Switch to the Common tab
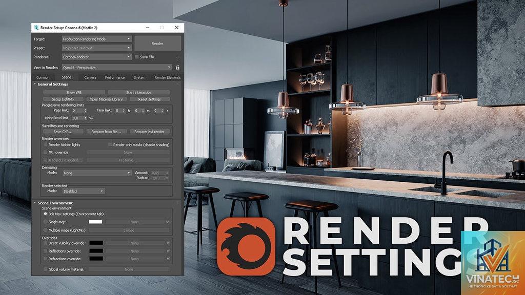Screen dimensions: 525x295 click(43, 78)
